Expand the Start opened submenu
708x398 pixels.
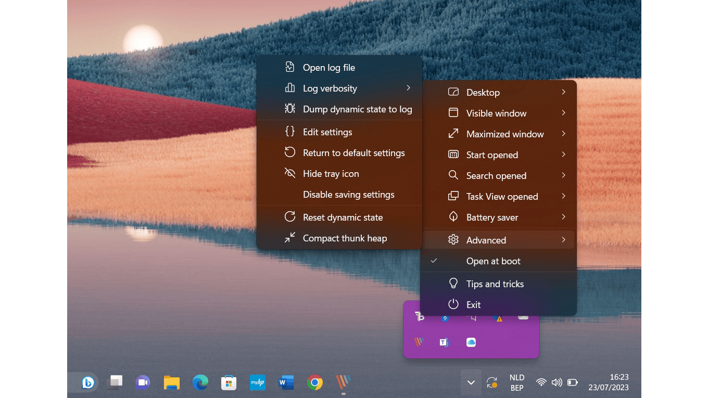point(498,155)
